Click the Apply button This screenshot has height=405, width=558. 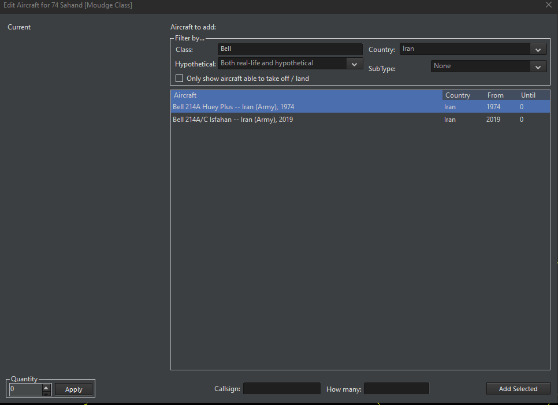(74, 389)
